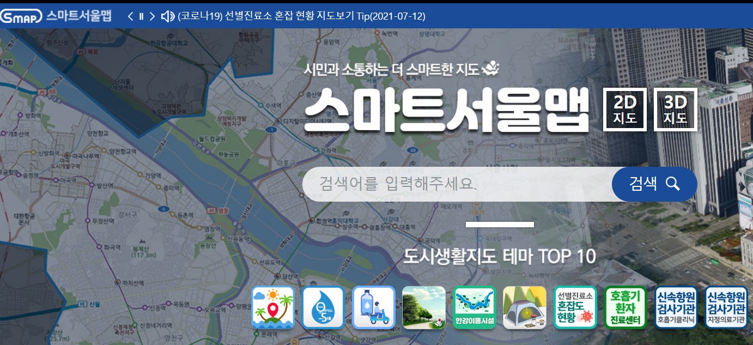Open 신속항원 검사기관 지정의료기관 theme
This screenshot has width=753, height=345.
726,307
